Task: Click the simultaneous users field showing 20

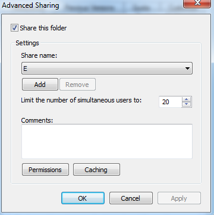Action: (171, 102)
